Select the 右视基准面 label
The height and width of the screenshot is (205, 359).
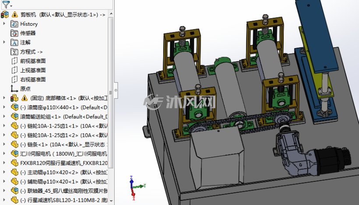[33, 80]
